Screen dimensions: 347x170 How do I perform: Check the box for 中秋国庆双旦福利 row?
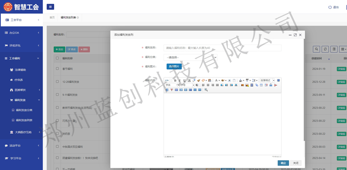click(x=57, y=146)
